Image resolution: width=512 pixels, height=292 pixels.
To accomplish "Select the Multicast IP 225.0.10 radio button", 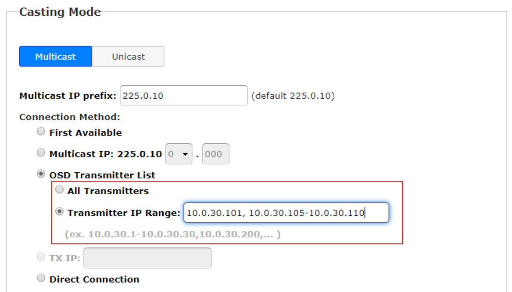I will tap(41, 153).
